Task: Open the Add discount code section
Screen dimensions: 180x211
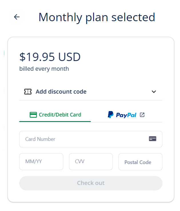Action: coord(61,92)
